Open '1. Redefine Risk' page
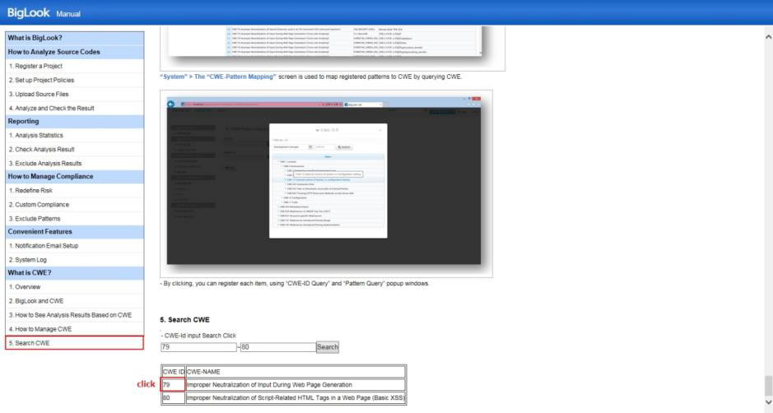This screenshot has width=773, height=413. tap(74, 190)
